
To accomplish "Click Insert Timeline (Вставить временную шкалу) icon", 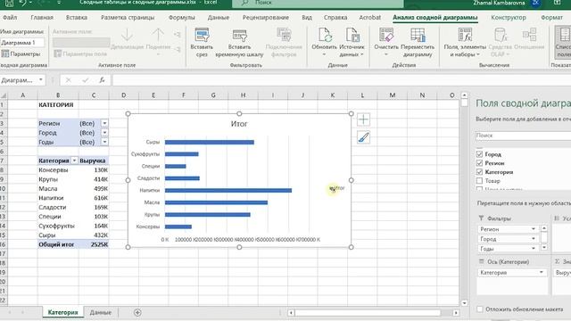I will (x=239, y=36).
